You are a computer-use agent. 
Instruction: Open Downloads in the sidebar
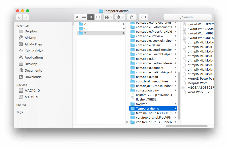(33, 77)
